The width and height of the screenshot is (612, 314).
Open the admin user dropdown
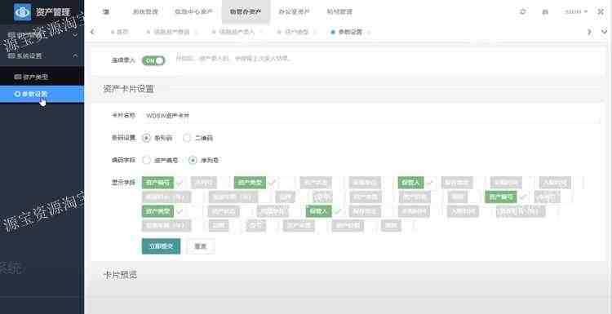pos(576,11)
